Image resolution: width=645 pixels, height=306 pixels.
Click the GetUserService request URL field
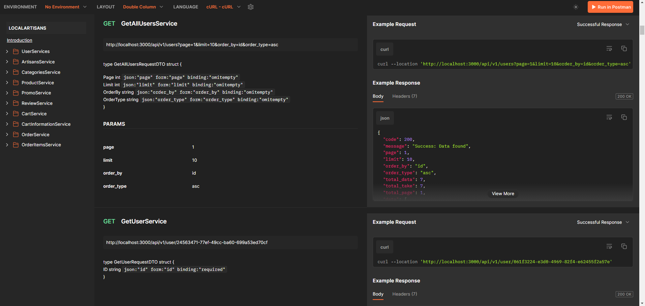pos(231,242)
